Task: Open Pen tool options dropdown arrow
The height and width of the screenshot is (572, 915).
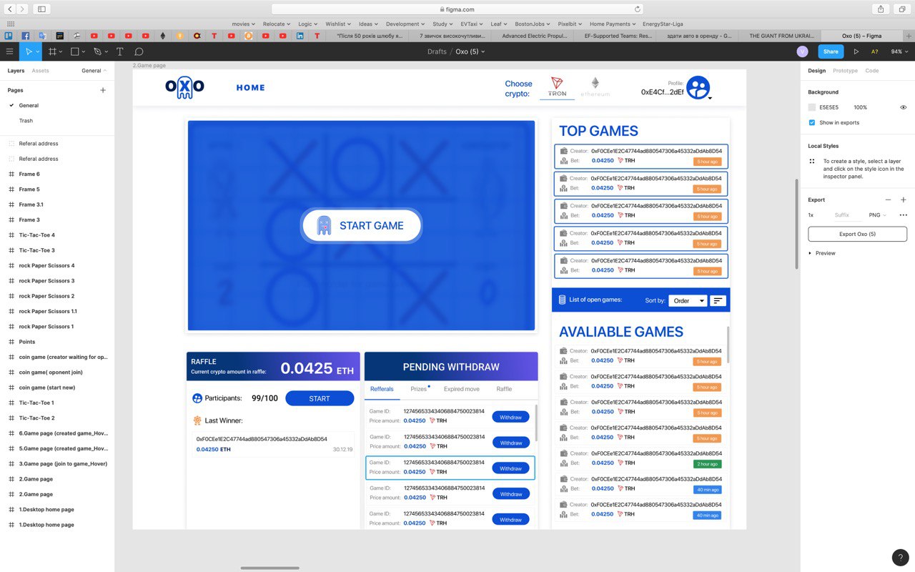Action: pyautogui.click(x=106, y=51)
